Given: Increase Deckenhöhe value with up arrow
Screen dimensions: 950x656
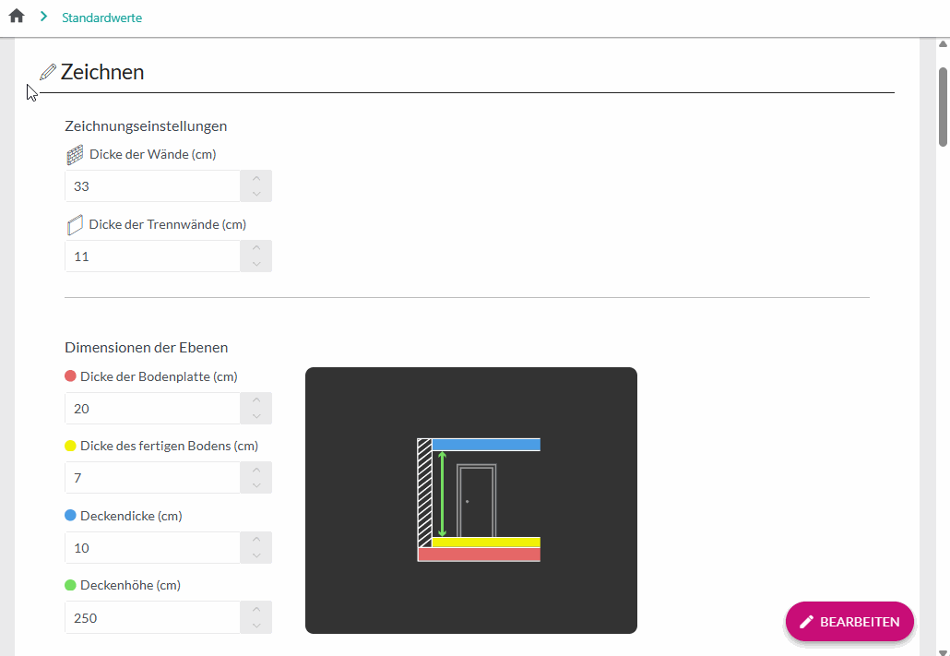Looking at the screenshot, I should [x=255, y=609].
